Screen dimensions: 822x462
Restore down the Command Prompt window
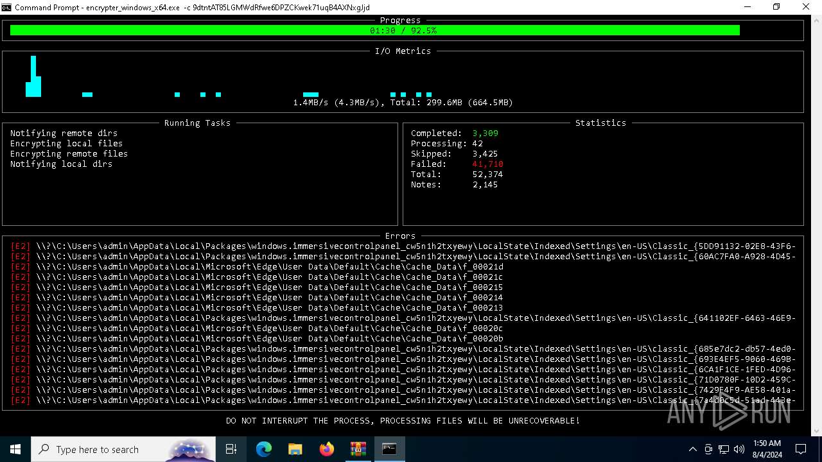point(776,7)
